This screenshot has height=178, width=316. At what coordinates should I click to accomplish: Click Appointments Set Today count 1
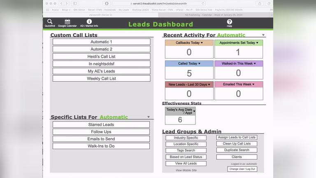238,52
